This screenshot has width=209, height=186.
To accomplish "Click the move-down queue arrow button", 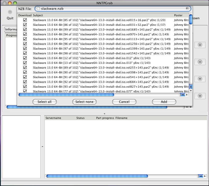I will 200,79.
